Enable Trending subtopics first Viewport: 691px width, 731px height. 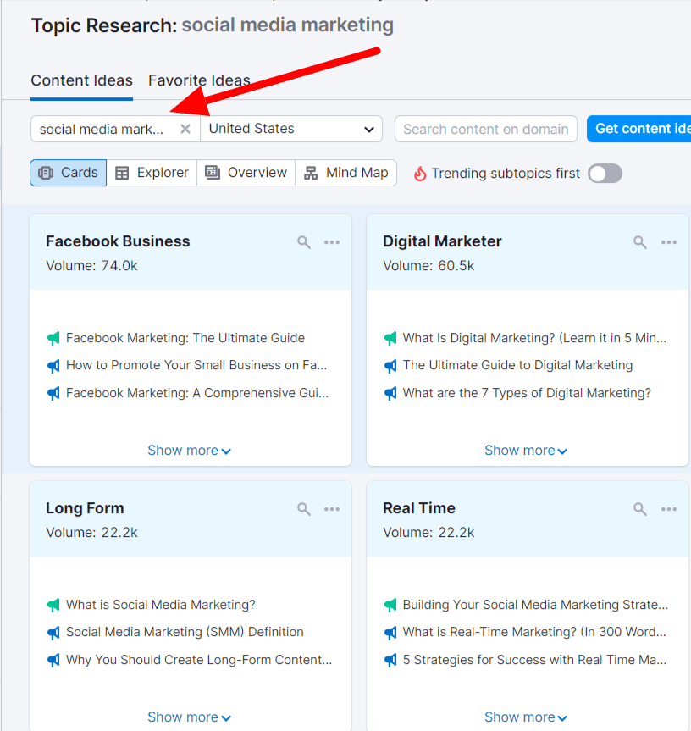point(605,173)
